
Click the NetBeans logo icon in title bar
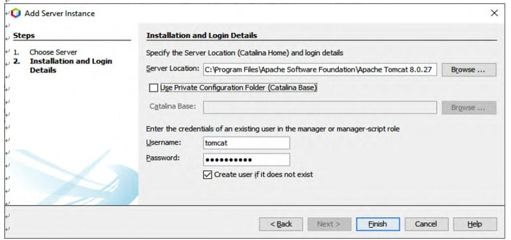point(15,13)
